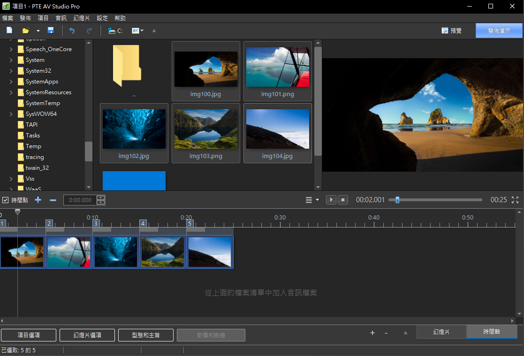This screenshot has width=524, height=356.
Task: Switch to the 時間軸 (Timeline) tab
Action: (x=492, y=332)
